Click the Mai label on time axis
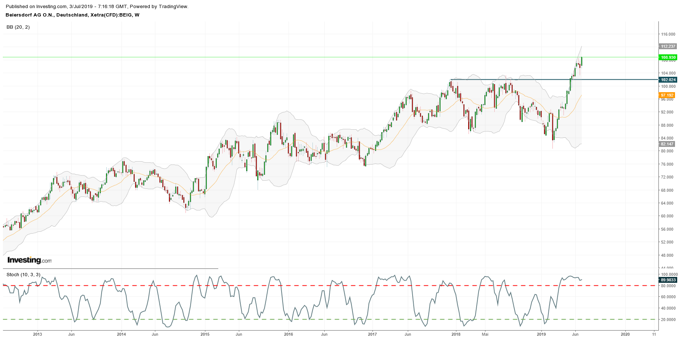This screenshot has height=339, width=682. 485,334
